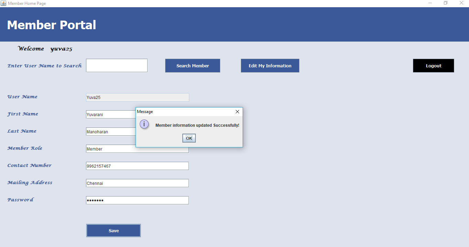Click the First Name field with Yuvarani

110,115
